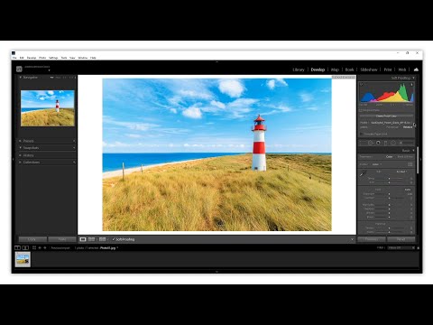Select the Crop Overlay tool
Image resolution: width=433 pixels, height=325 pixels.
pos(363,143)
